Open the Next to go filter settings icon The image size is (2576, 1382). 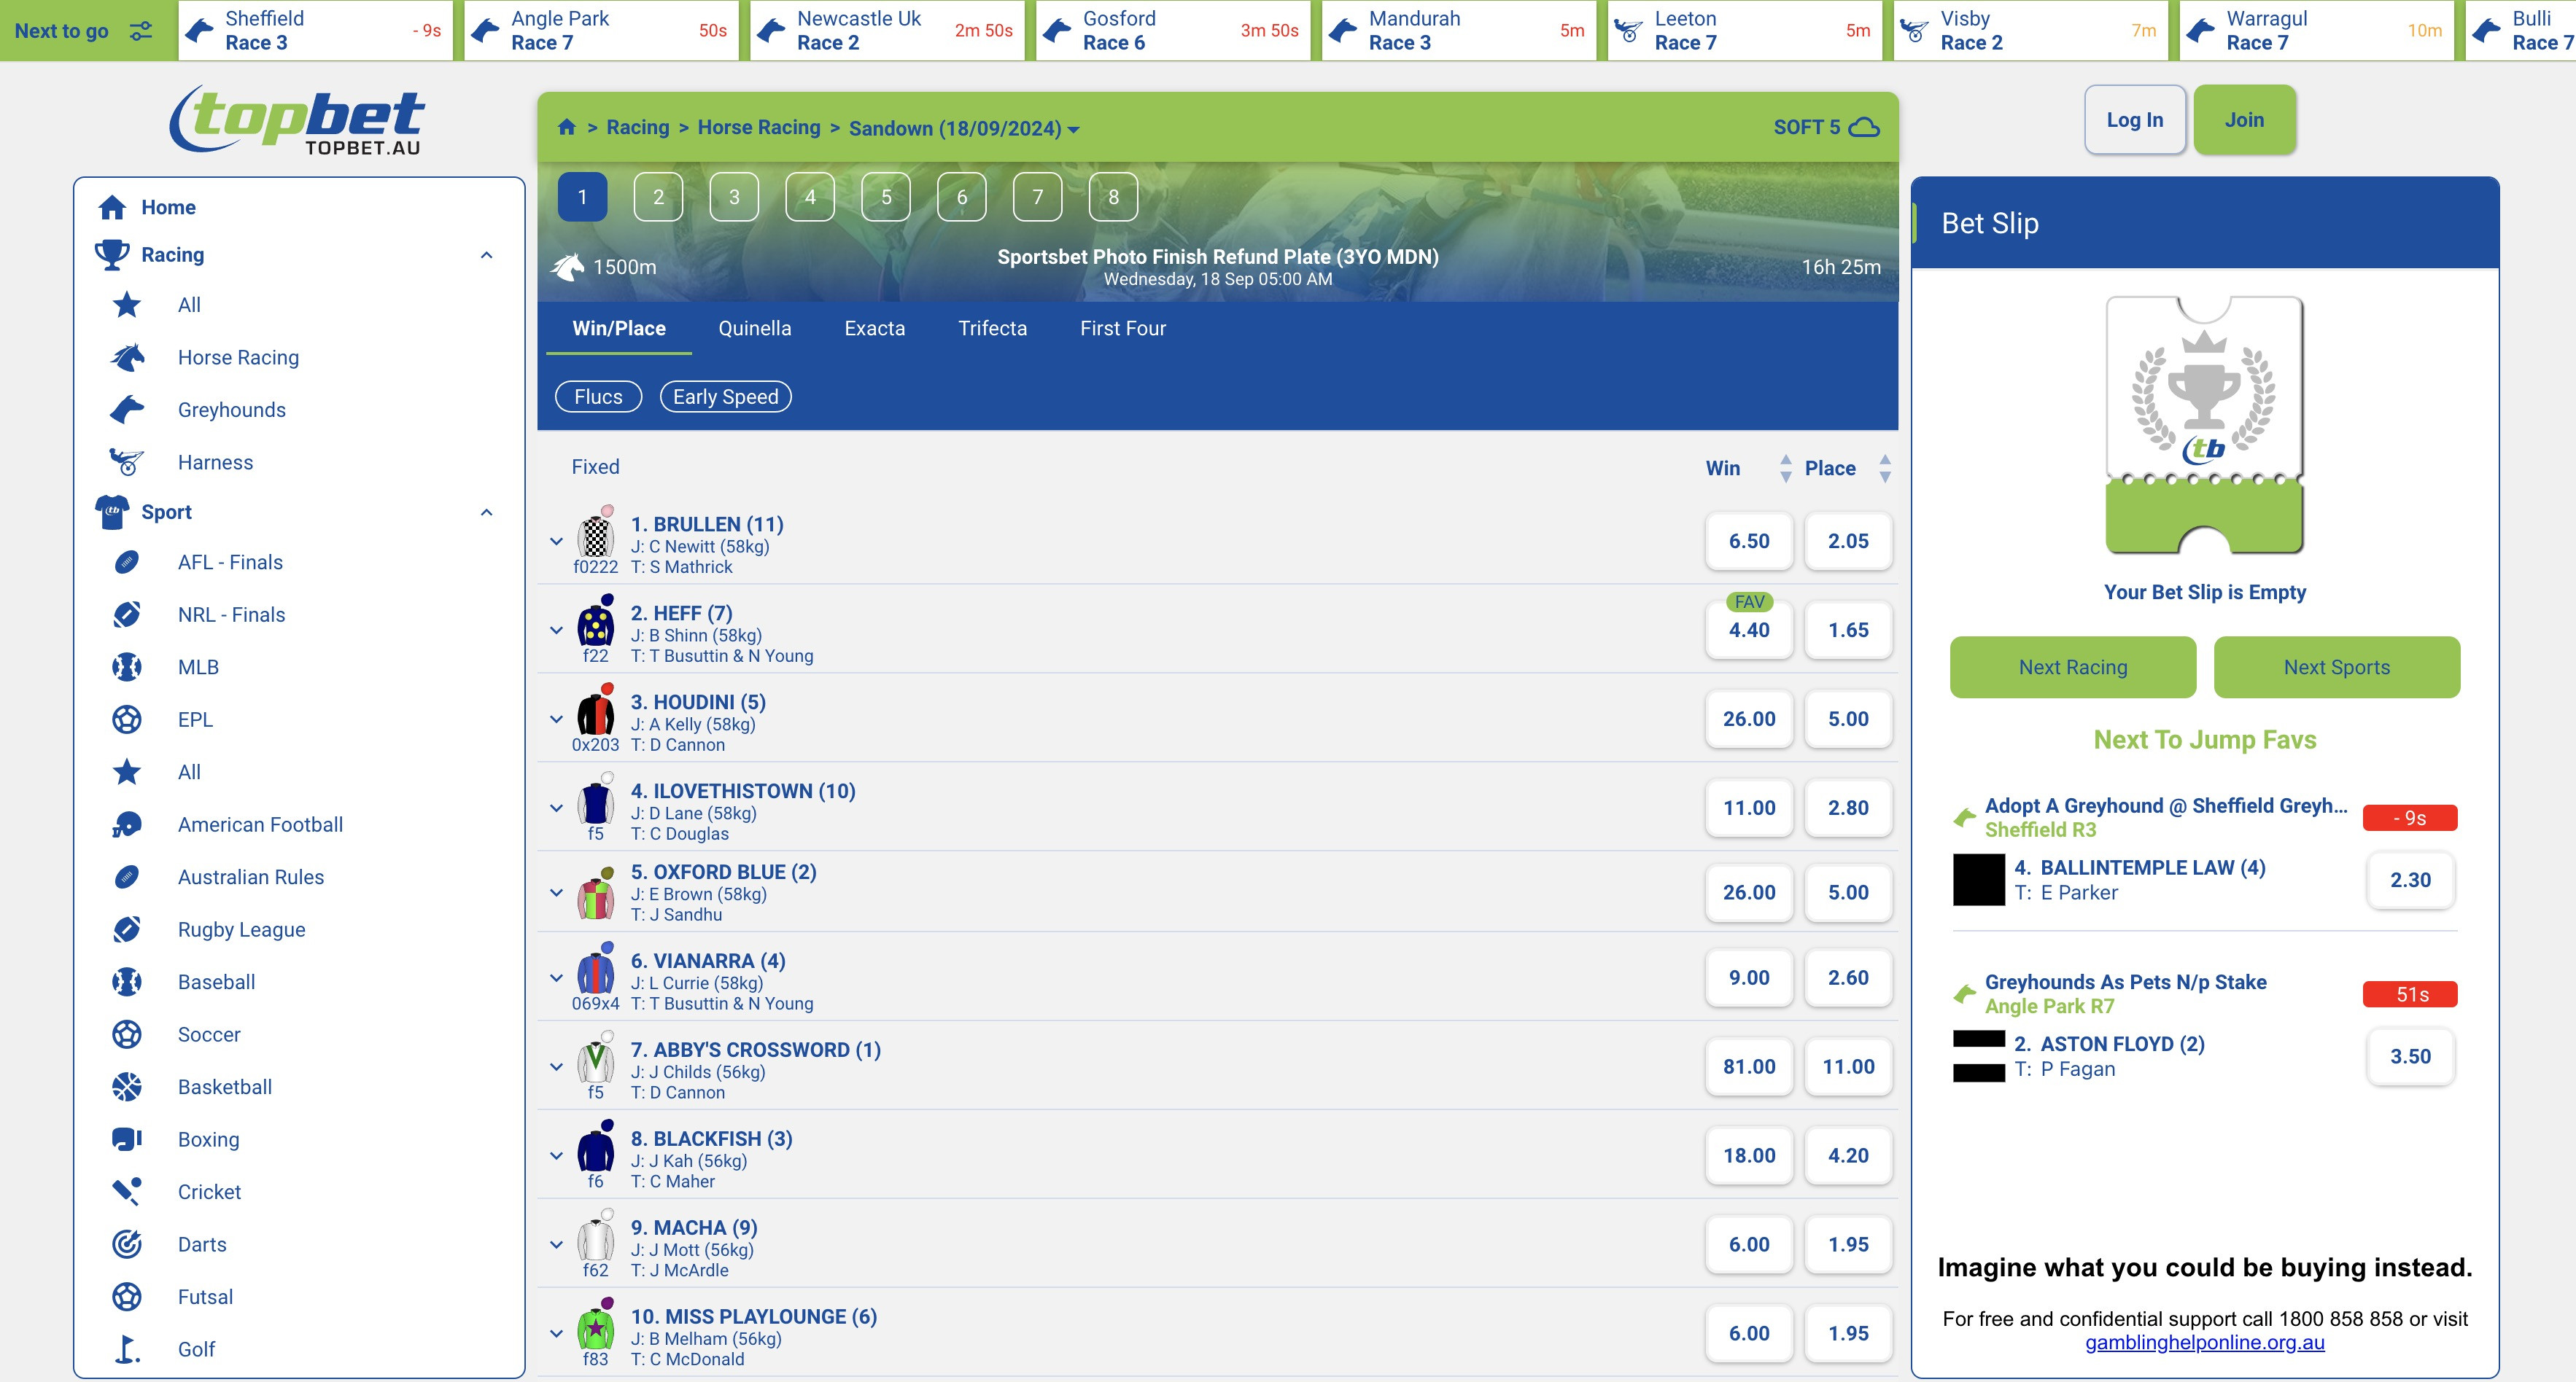(x=141, y=30)
